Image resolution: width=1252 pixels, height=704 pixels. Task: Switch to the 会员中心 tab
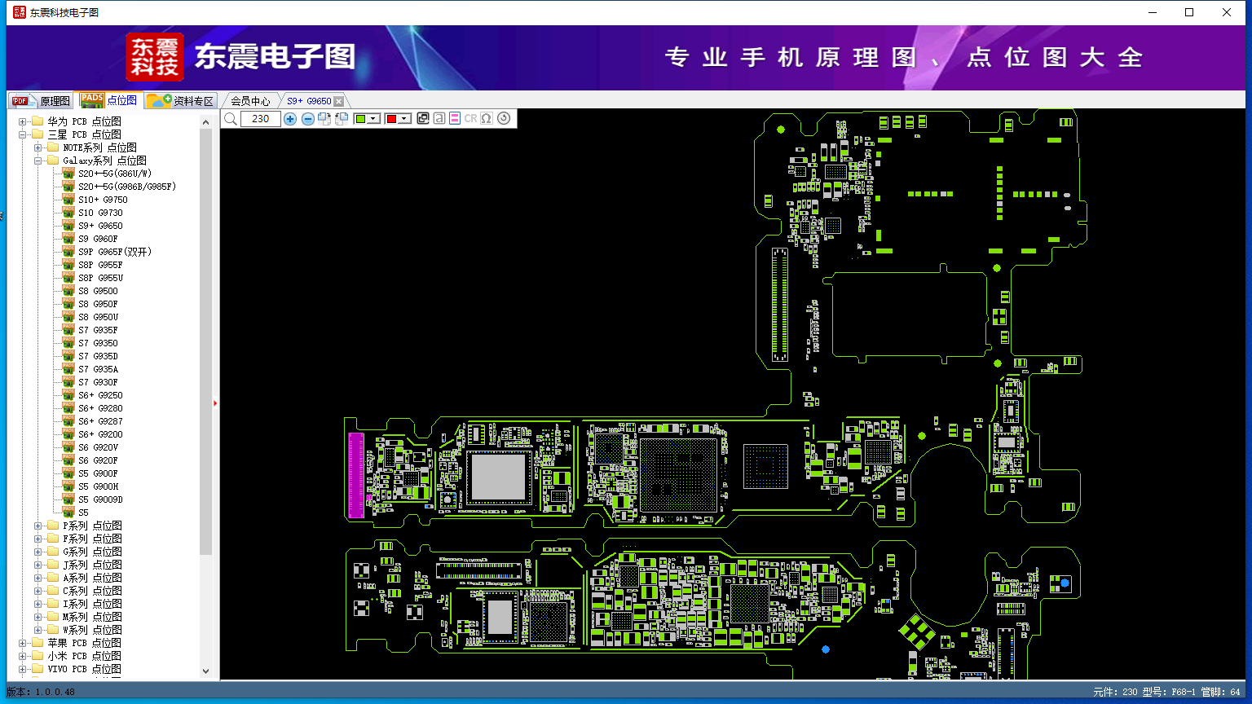(x=249, y=101)
